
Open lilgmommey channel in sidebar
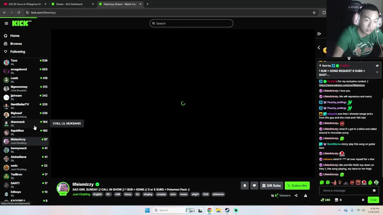[x=25, y=88]
